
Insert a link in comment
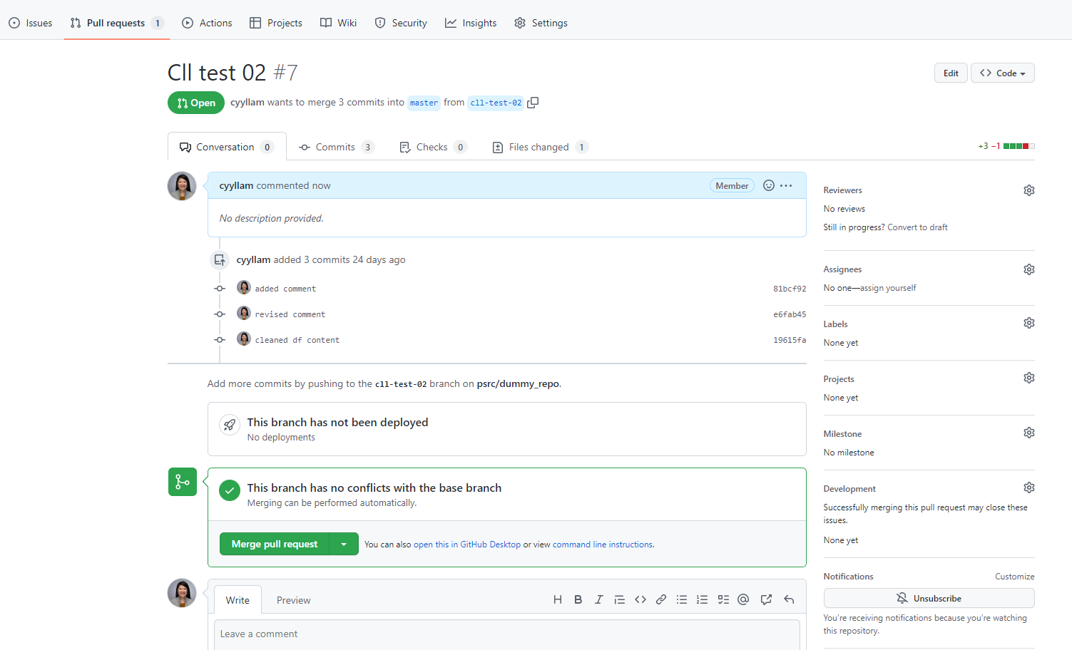coord(661,599)
